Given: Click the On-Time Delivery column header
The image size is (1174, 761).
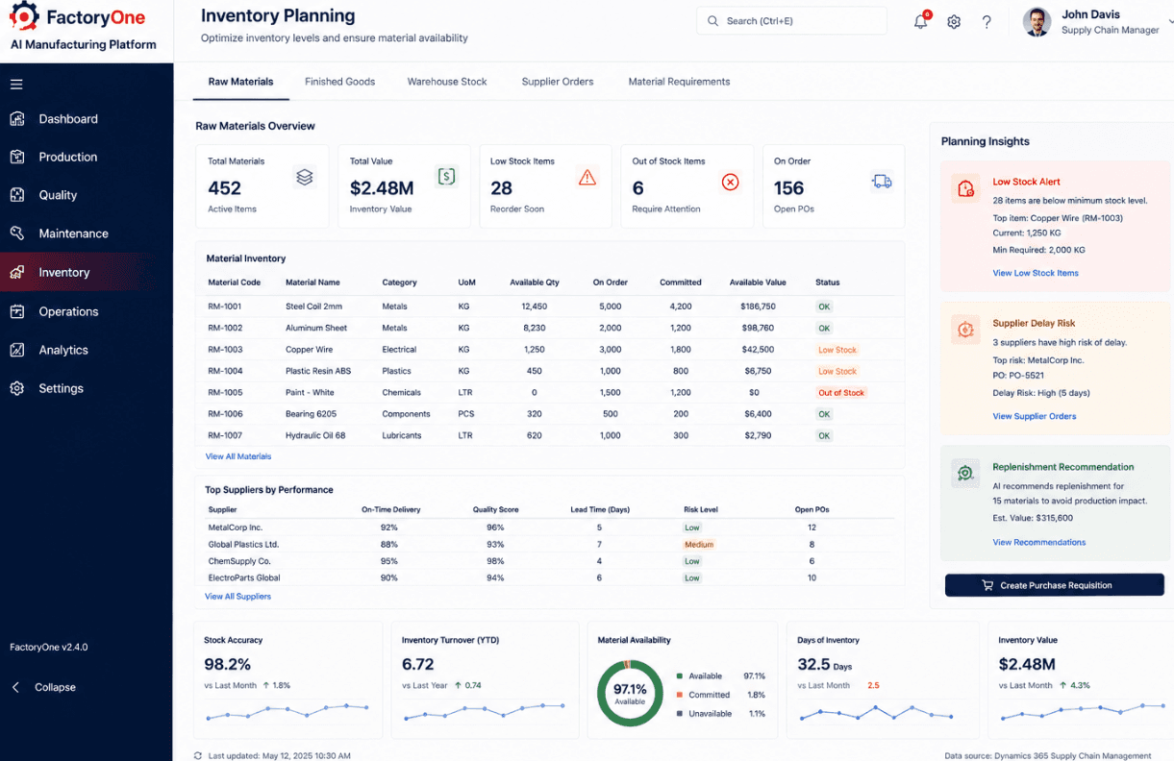Looking at the screenshot, I should click(x=390, y=509).
